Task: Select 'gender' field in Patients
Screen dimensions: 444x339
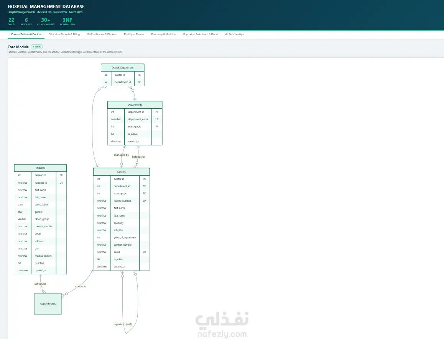Action: pyautogui.click(x=40, y=212)
